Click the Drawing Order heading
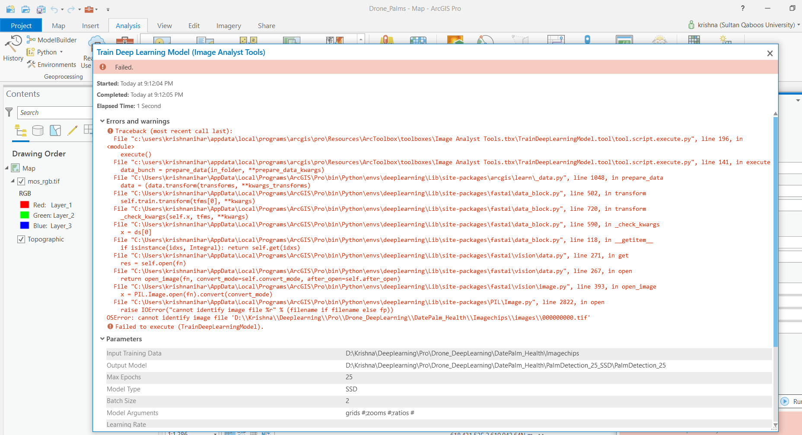 click(x=39, y=154)
